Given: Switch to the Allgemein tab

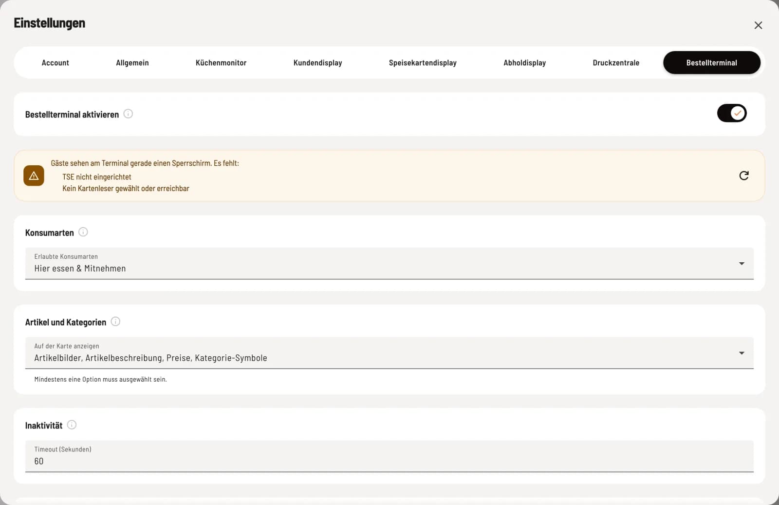Looking at the screenshot, I should pyautogui.click(x=132, y=63).
